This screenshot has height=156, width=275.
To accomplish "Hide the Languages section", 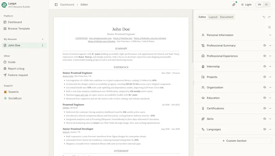I will point(264,129).
